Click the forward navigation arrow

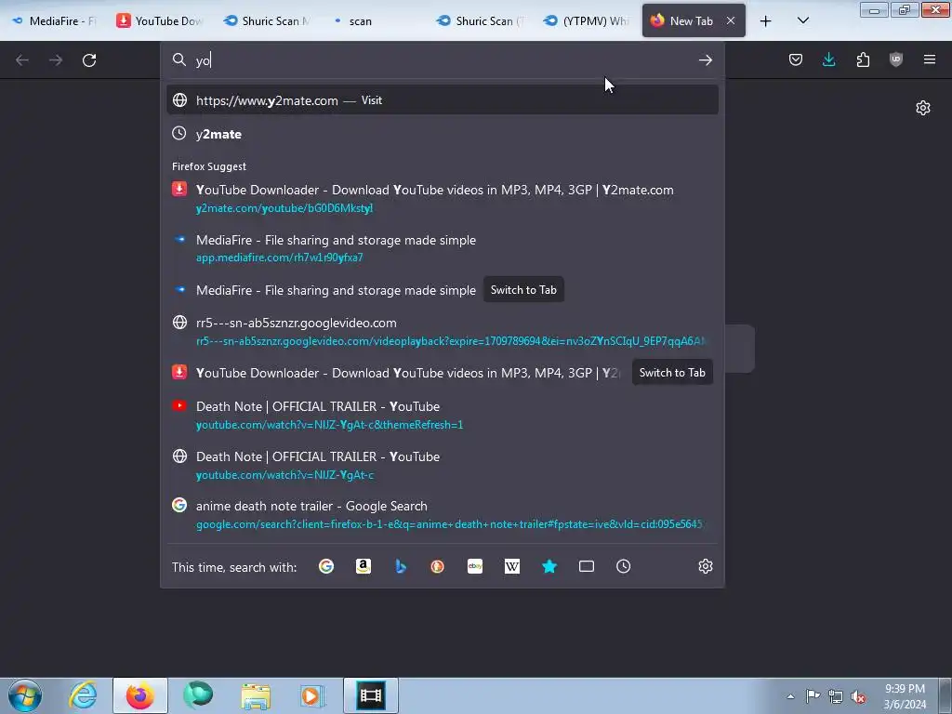56,60
